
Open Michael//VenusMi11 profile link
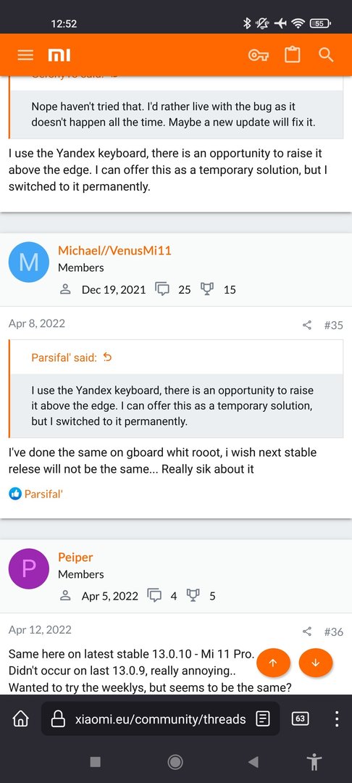(114, 251)
